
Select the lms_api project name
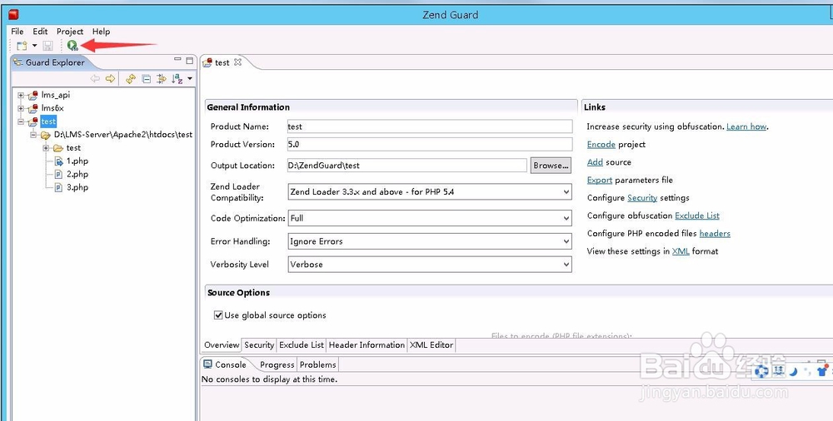point(56,96)
